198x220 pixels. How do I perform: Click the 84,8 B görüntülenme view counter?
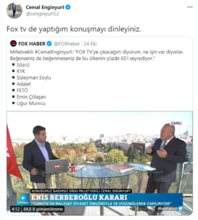pyautogui.click(x=43, y=209)
